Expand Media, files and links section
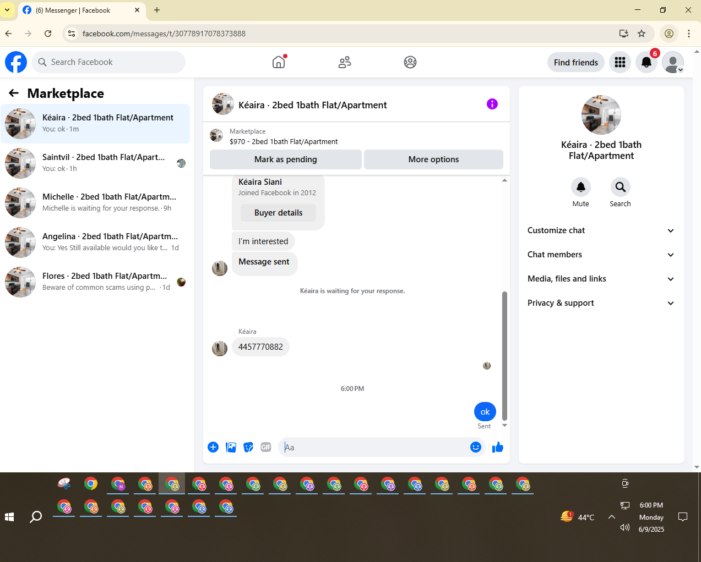701x562 pixels. (601, 279)
